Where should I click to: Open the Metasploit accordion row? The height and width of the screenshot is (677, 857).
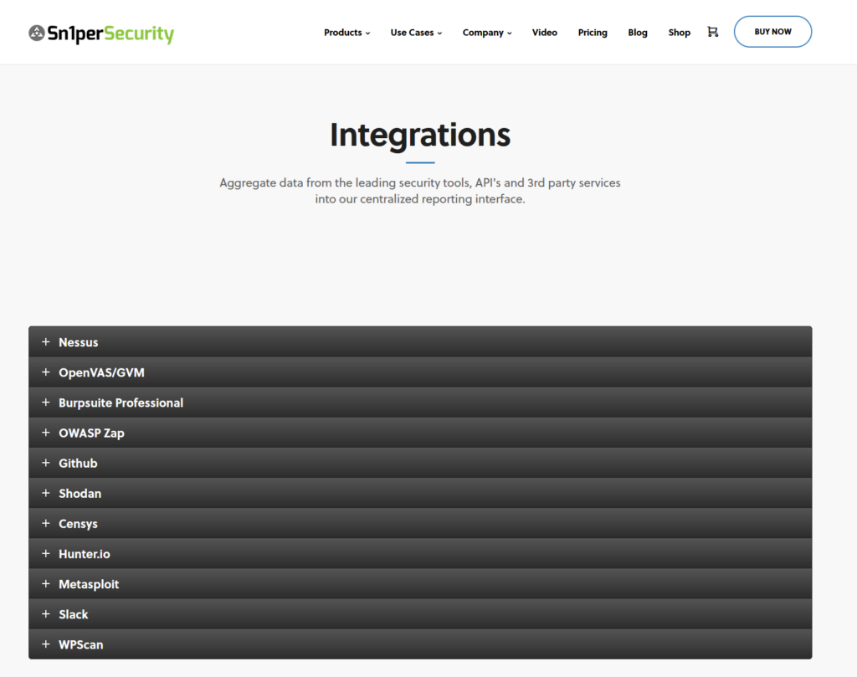[420, 584]
